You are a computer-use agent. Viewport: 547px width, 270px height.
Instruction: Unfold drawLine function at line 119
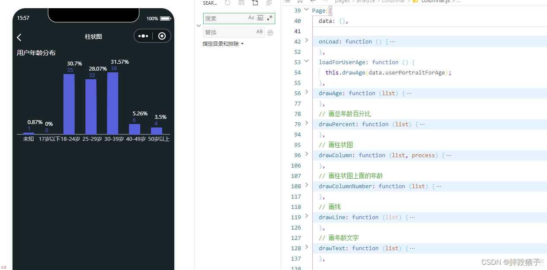click(x=307, y=216)
